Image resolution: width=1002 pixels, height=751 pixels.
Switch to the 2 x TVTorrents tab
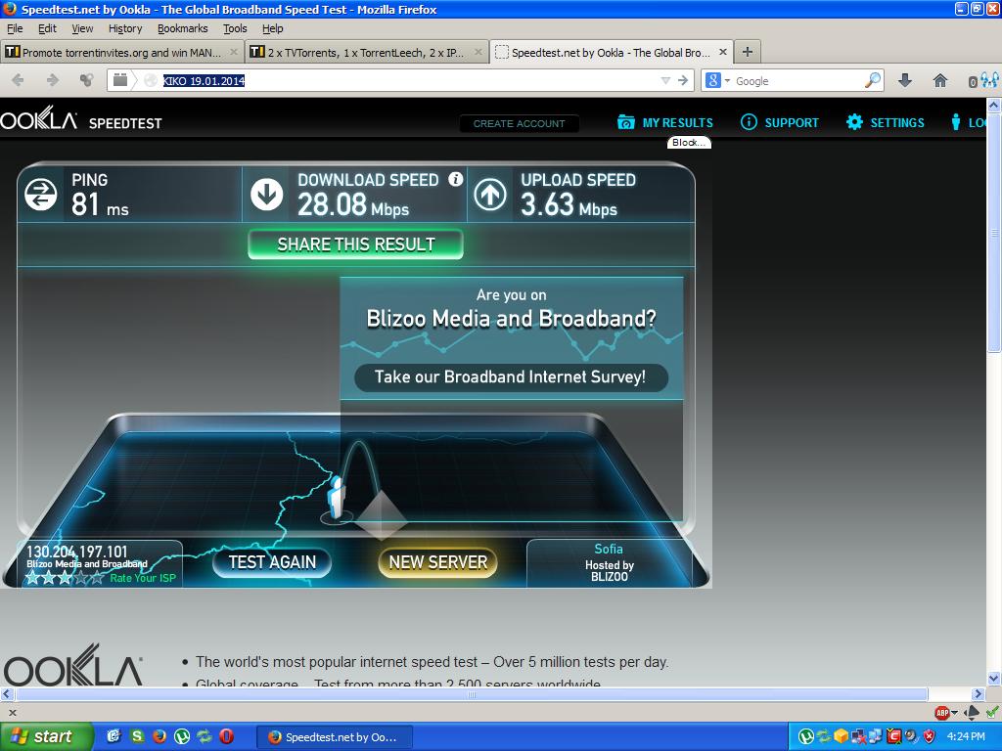pos(366,52)
